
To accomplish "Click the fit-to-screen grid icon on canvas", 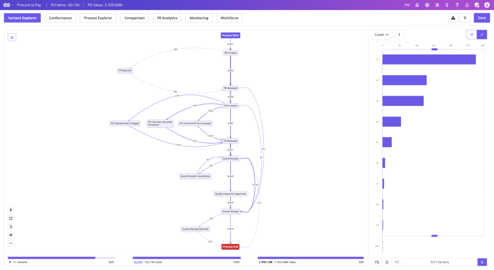I will tap(11, 218).
